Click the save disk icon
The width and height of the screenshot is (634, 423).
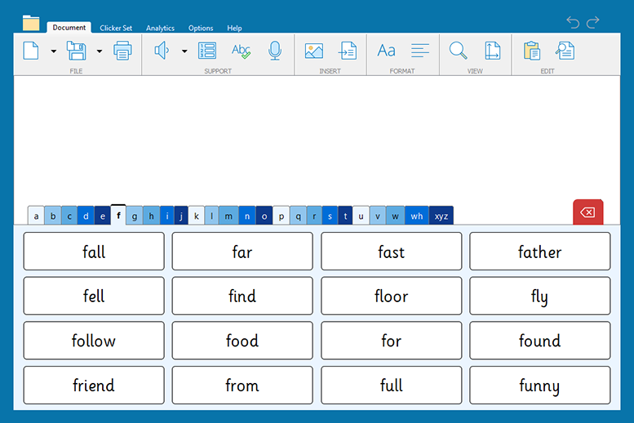click(x=76, y=51)
